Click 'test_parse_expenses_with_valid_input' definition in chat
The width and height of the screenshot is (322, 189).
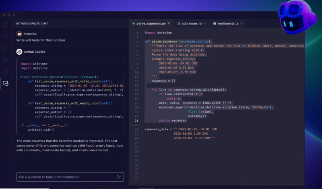tap(70, 81)
